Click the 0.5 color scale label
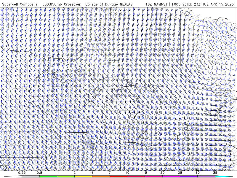Image resolution: width=237 pixels, height=178 pixels. click(39, 173)
